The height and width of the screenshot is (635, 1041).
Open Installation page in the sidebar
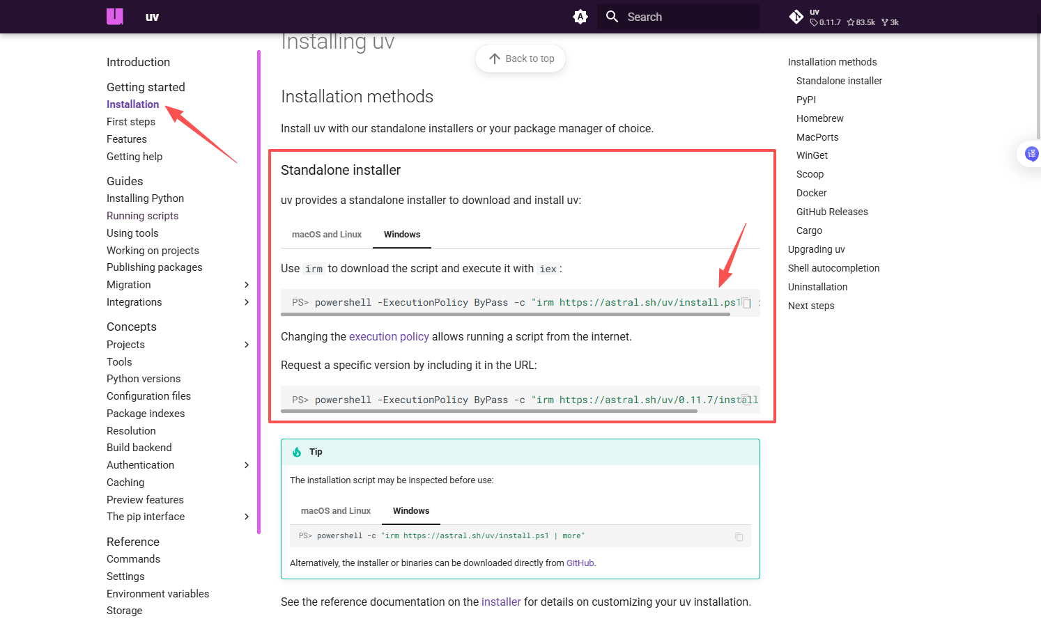132,104
